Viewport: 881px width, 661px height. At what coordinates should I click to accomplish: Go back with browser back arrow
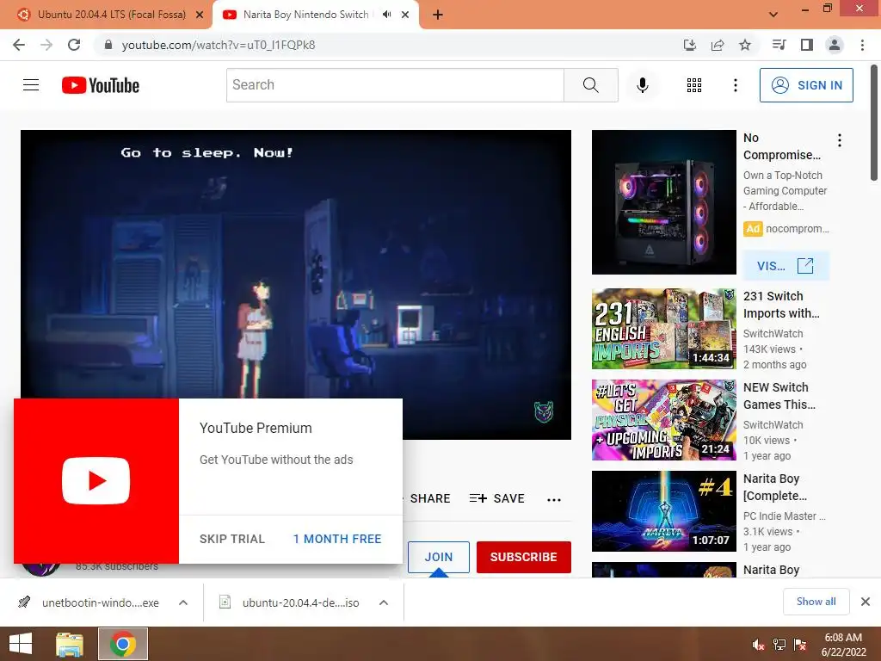click(x=19, y=45)
